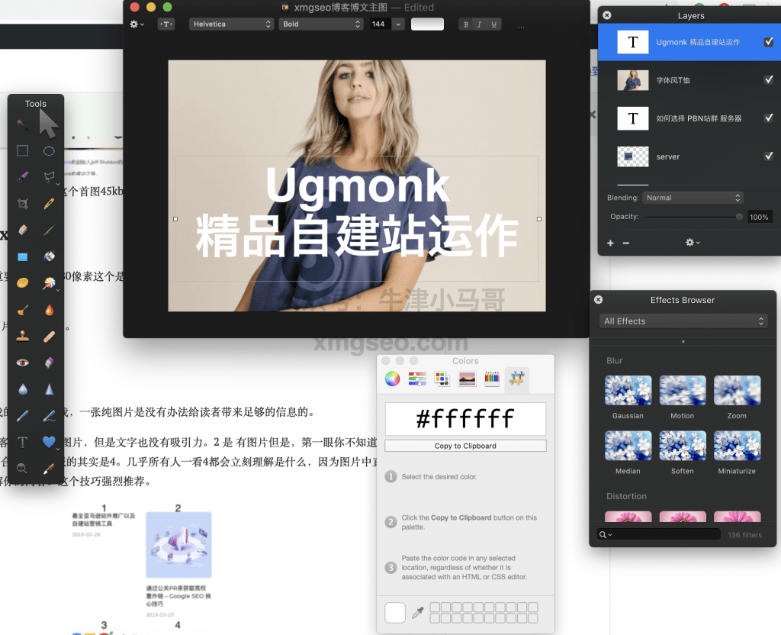Hide the Ugmonk 精品自建站运作 layer
Screen dimensions: 781x635
point(769,42)
